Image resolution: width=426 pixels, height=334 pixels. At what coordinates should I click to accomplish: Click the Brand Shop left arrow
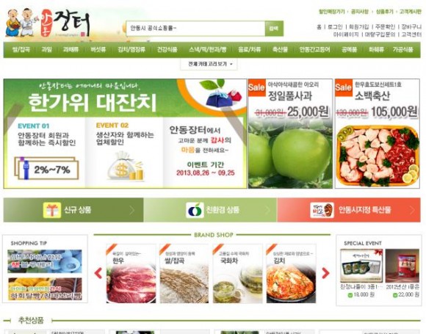click(98, 273)
